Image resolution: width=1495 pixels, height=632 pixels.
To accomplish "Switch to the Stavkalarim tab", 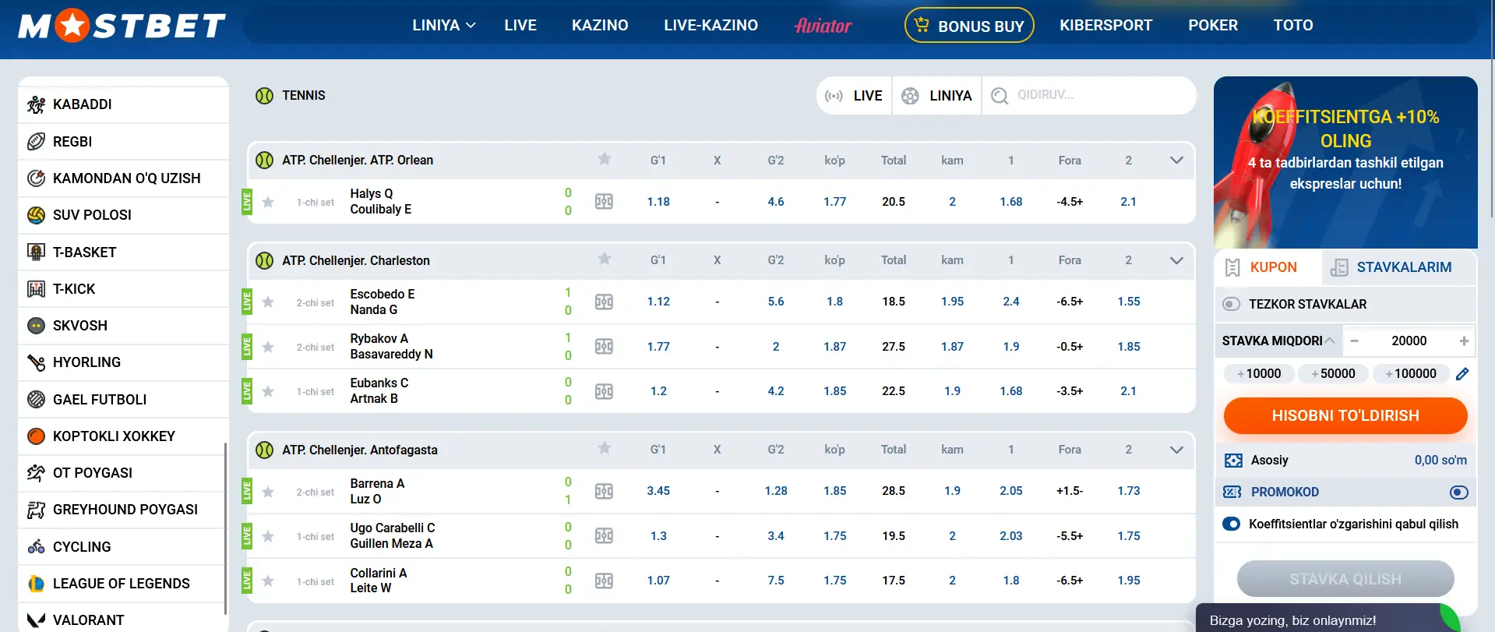I will (1391, 267).
